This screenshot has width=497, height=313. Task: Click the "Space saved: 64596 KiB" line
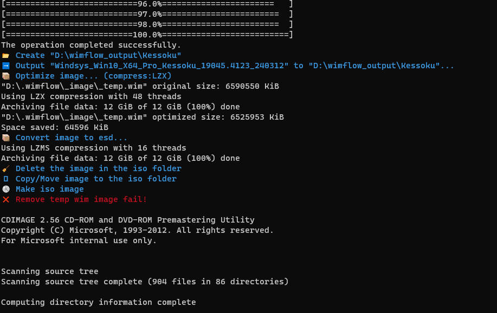tap(55, 127)
